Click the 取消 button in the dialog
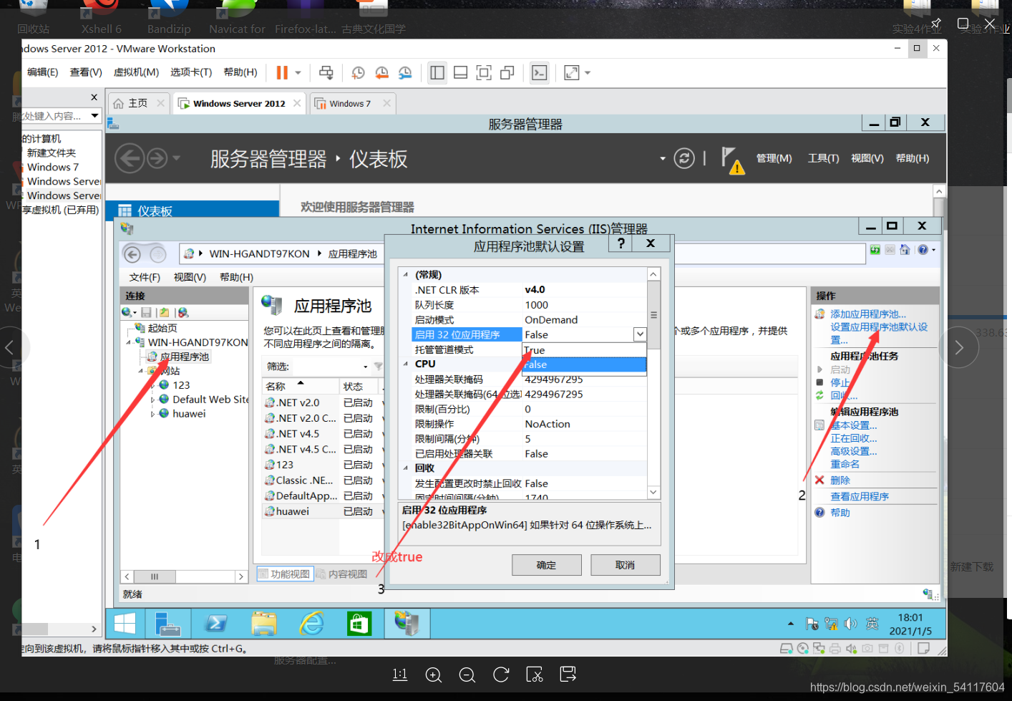 point(626,565)
